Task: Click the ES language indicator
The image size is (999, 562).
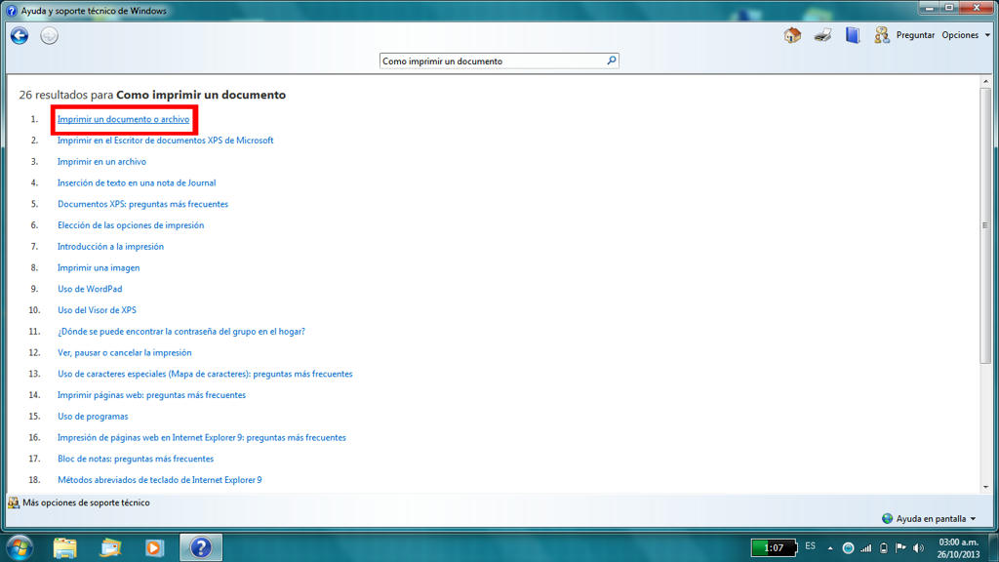Action: [x=811, y=546]
